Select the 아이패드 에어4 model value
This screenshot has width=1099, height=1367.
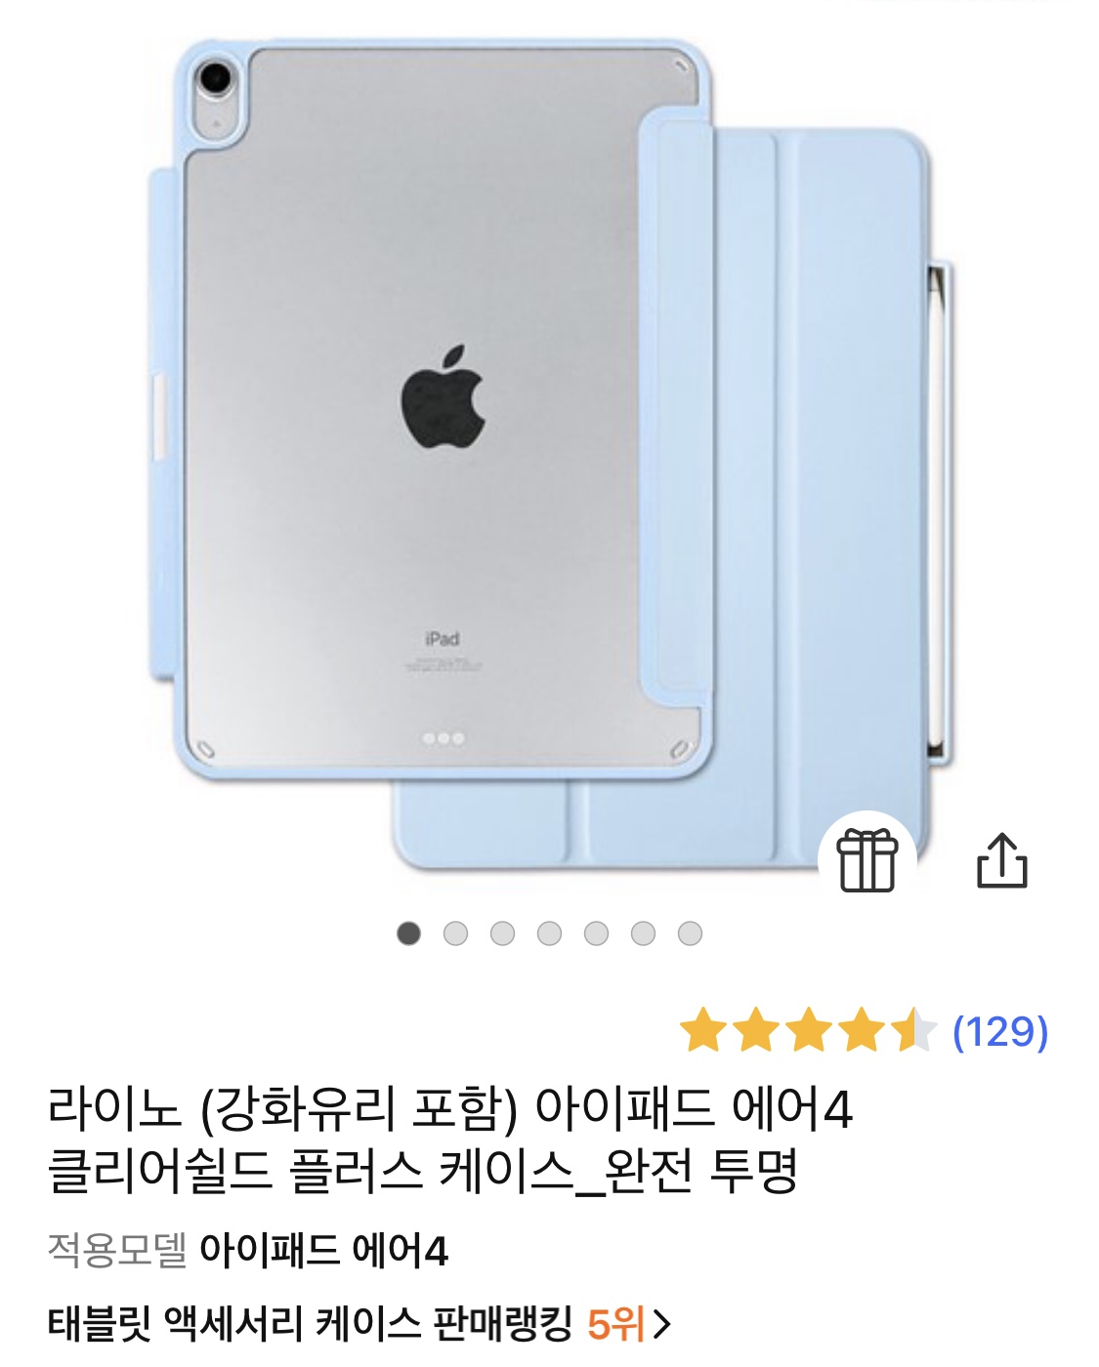323,1251
